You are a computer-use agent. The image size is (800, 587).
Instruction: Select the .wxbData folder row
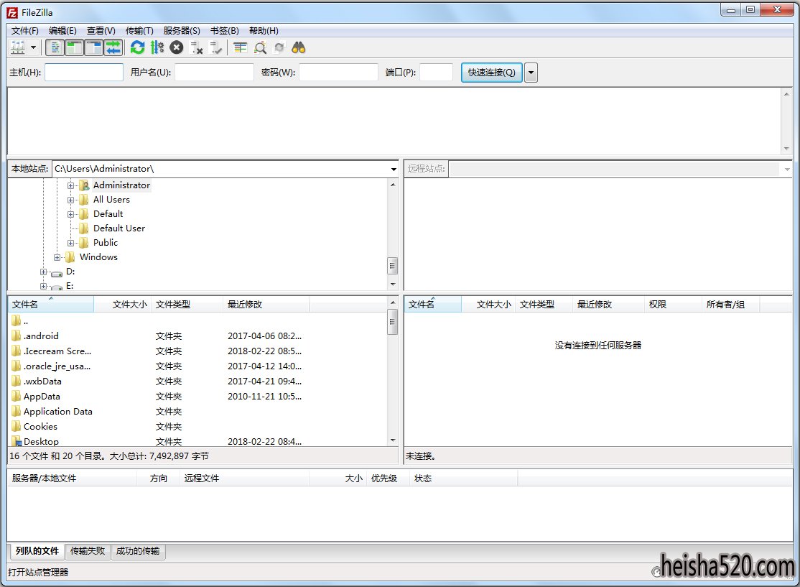tap(198, 382)
